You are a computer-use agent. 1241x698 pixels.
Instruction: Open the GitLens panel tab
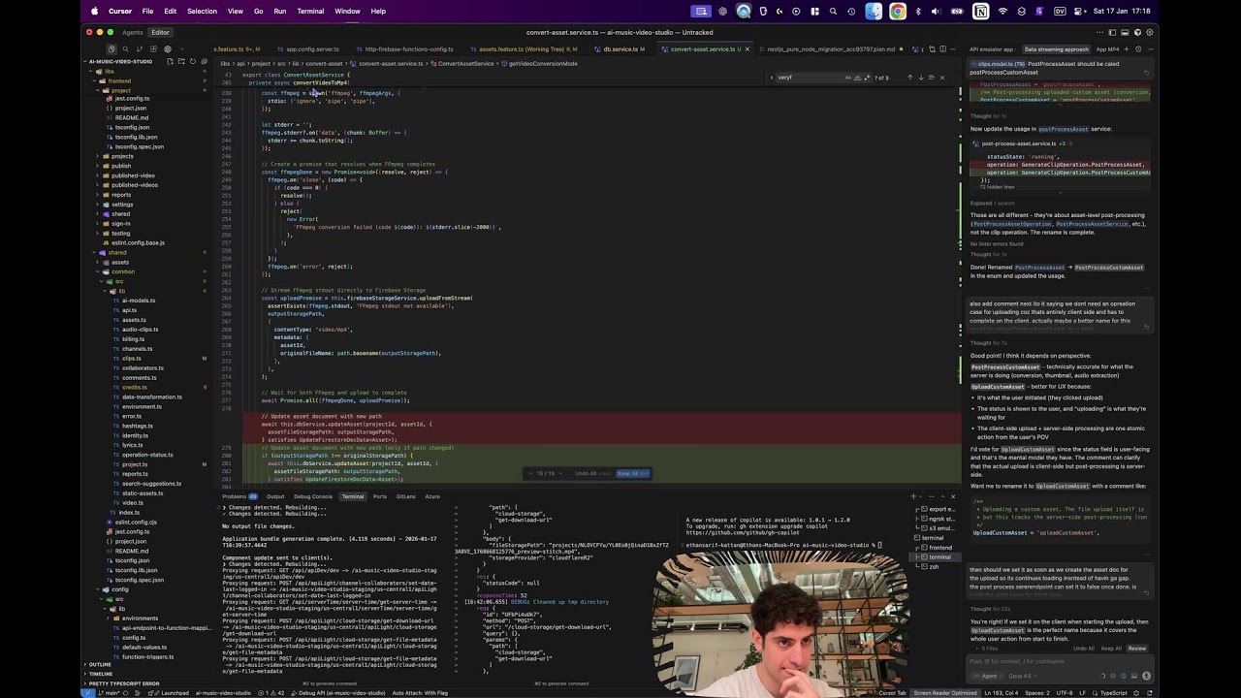405,496
